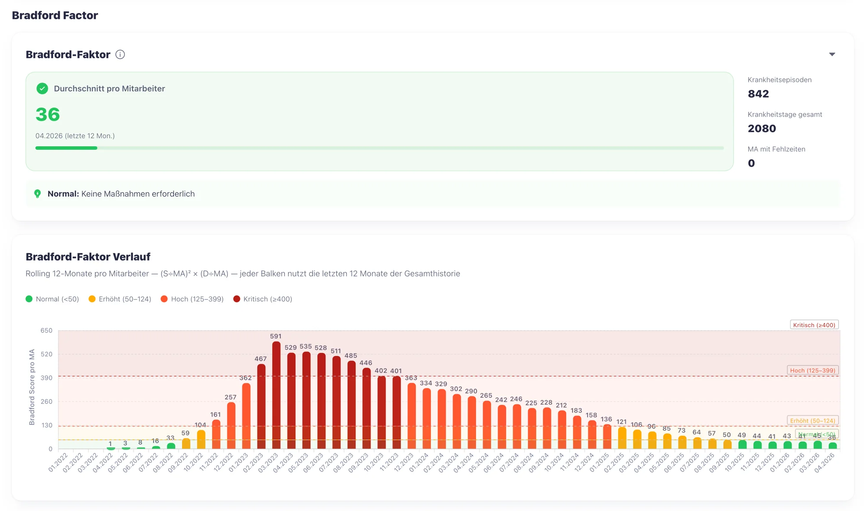Click the Krankheitsepisoden value 842

click(x=758, y=94)
